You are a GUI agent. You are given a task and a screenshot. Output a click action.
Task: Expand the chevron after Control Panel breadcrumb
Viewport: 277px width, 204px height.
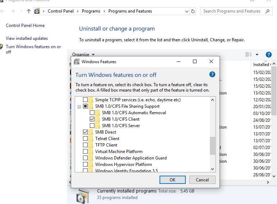click(78, 11)
